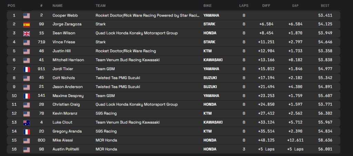This screenshot has width=353, height=156.
Task: Click the US flag beside Kevin Moranz
Action: click(x=27, y=114)
